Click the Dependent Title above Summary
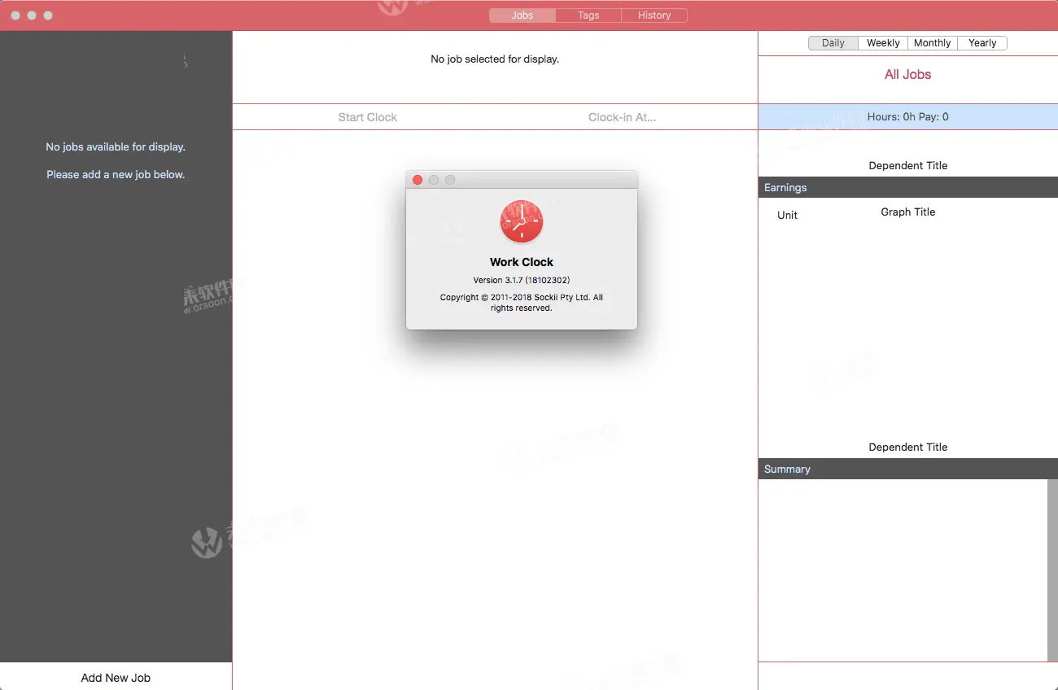1058x690 pixels. click(908, 447)
